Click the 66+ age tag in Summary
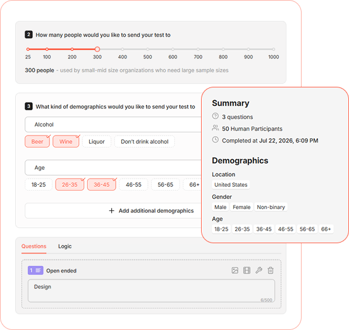Viewport: 349px width, 330px height. 326,229
